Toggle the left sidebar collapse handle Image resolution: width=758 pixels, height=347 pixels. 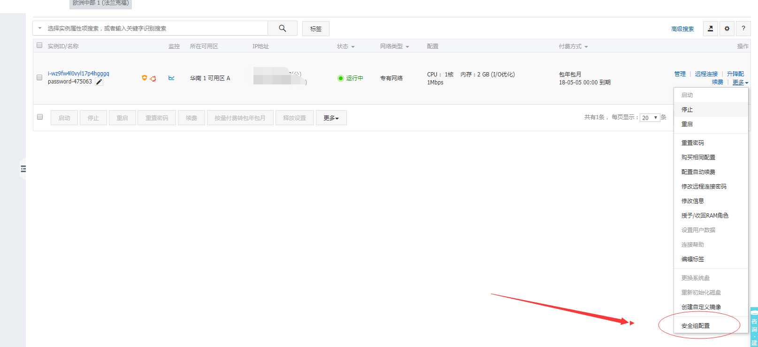pos(23,169)
